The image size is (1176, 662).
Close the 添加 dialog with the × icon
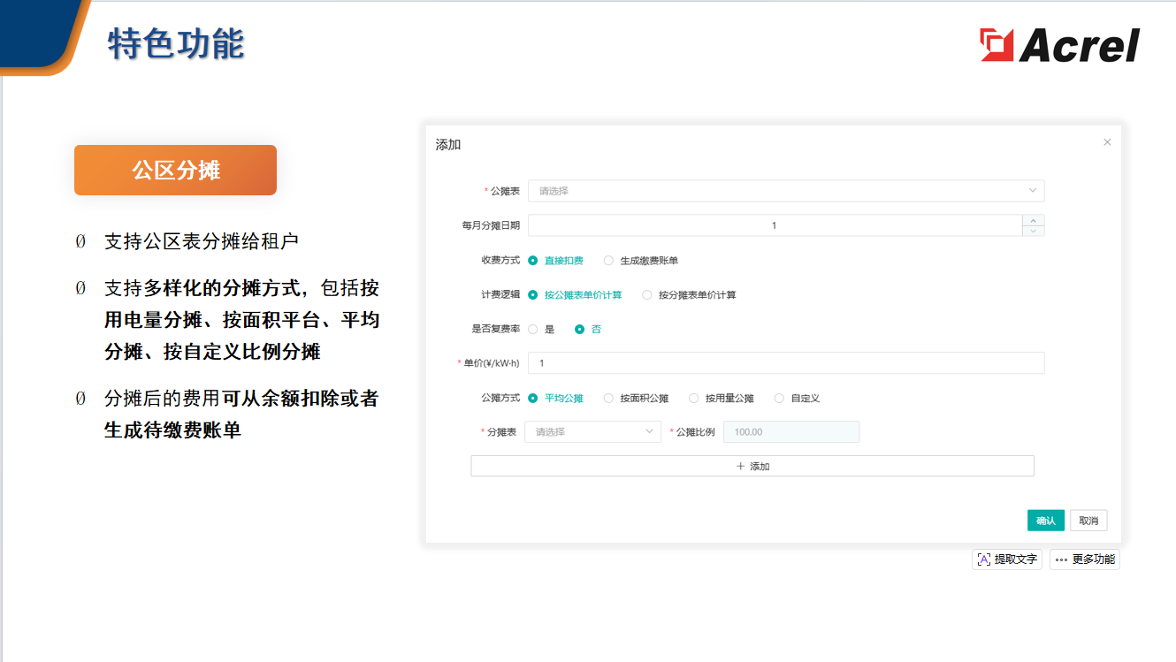1107,141
